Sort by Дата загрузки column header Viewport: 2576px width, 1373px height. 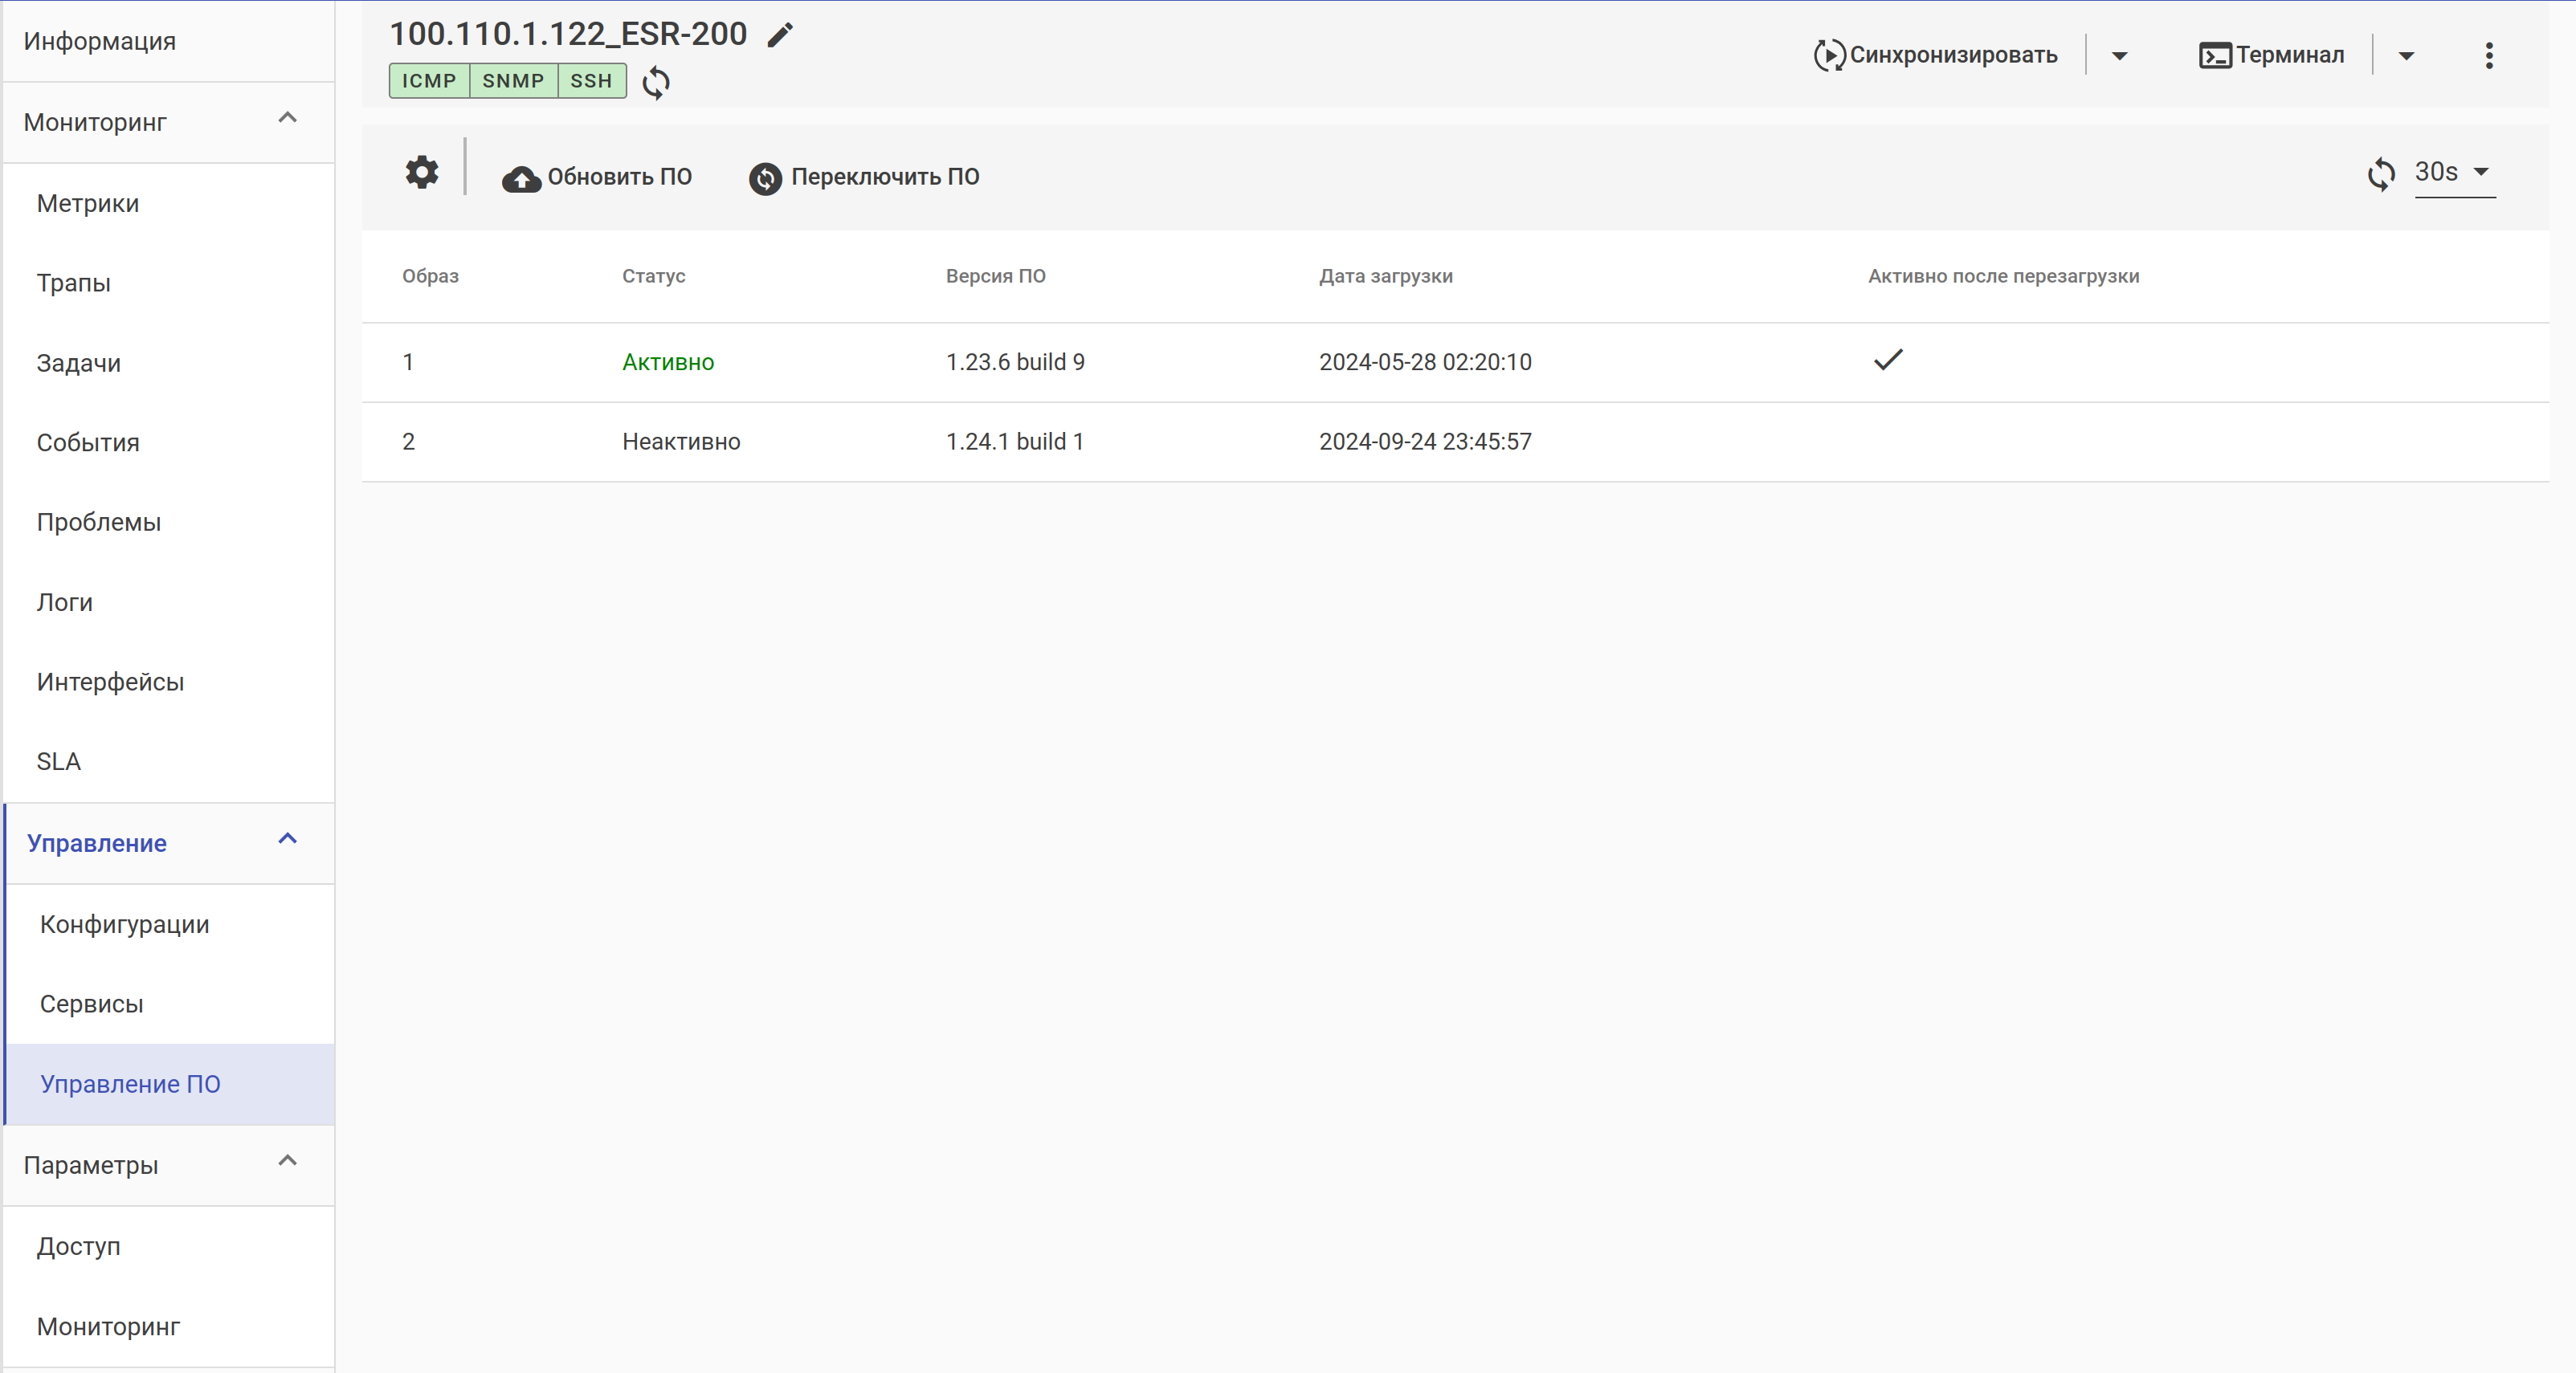pos(1385,275)
